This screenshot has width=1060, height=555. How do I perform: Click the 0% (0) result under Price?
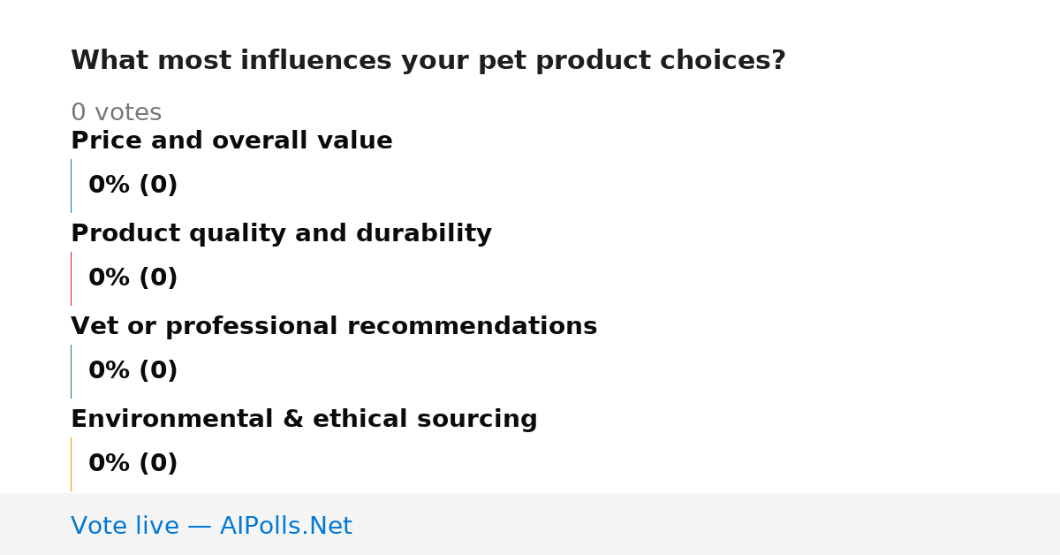coord(132,186)
